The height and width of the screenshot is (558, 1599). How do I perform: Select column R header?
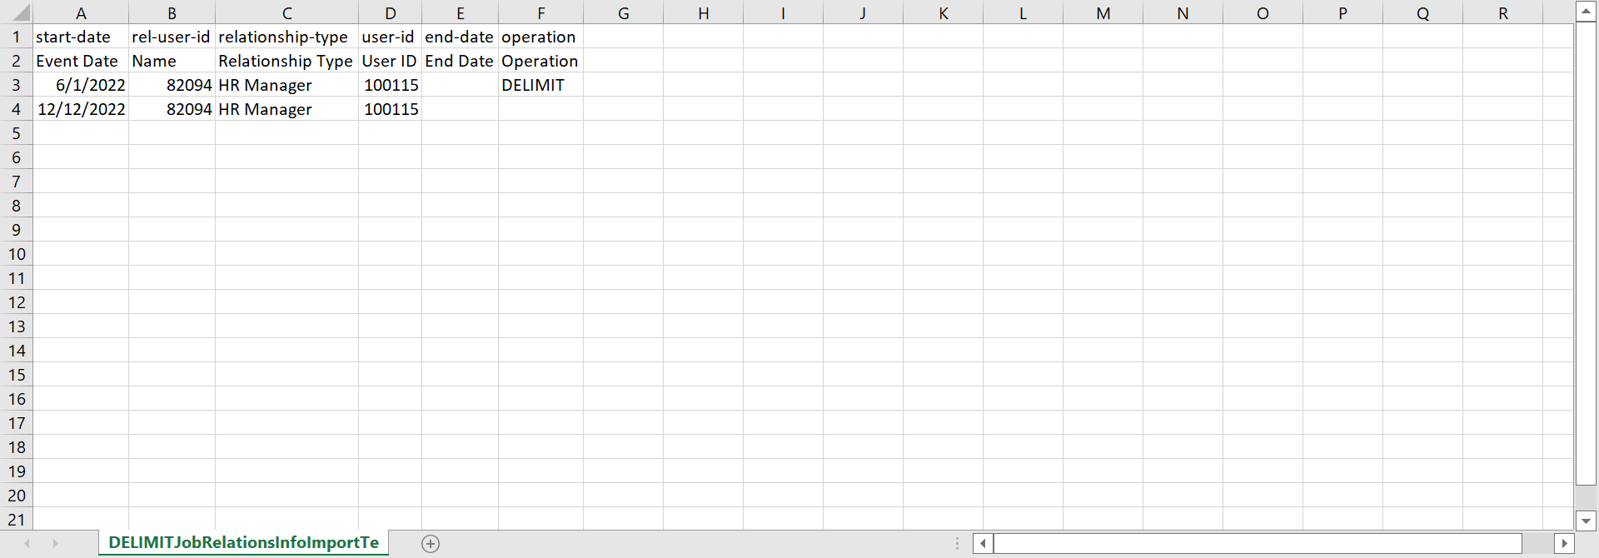click(1502, 12)
